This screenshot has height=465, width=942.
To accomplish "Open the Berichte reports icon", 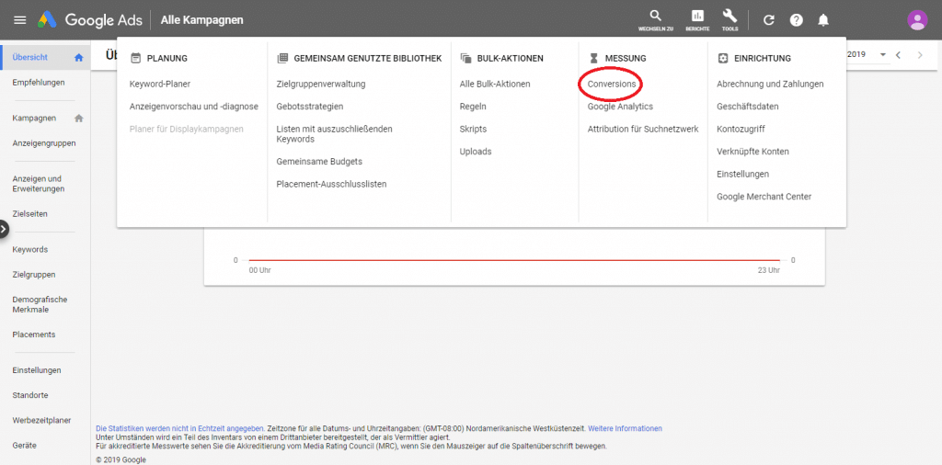I will pyautogui.click(x=697, y=20).
